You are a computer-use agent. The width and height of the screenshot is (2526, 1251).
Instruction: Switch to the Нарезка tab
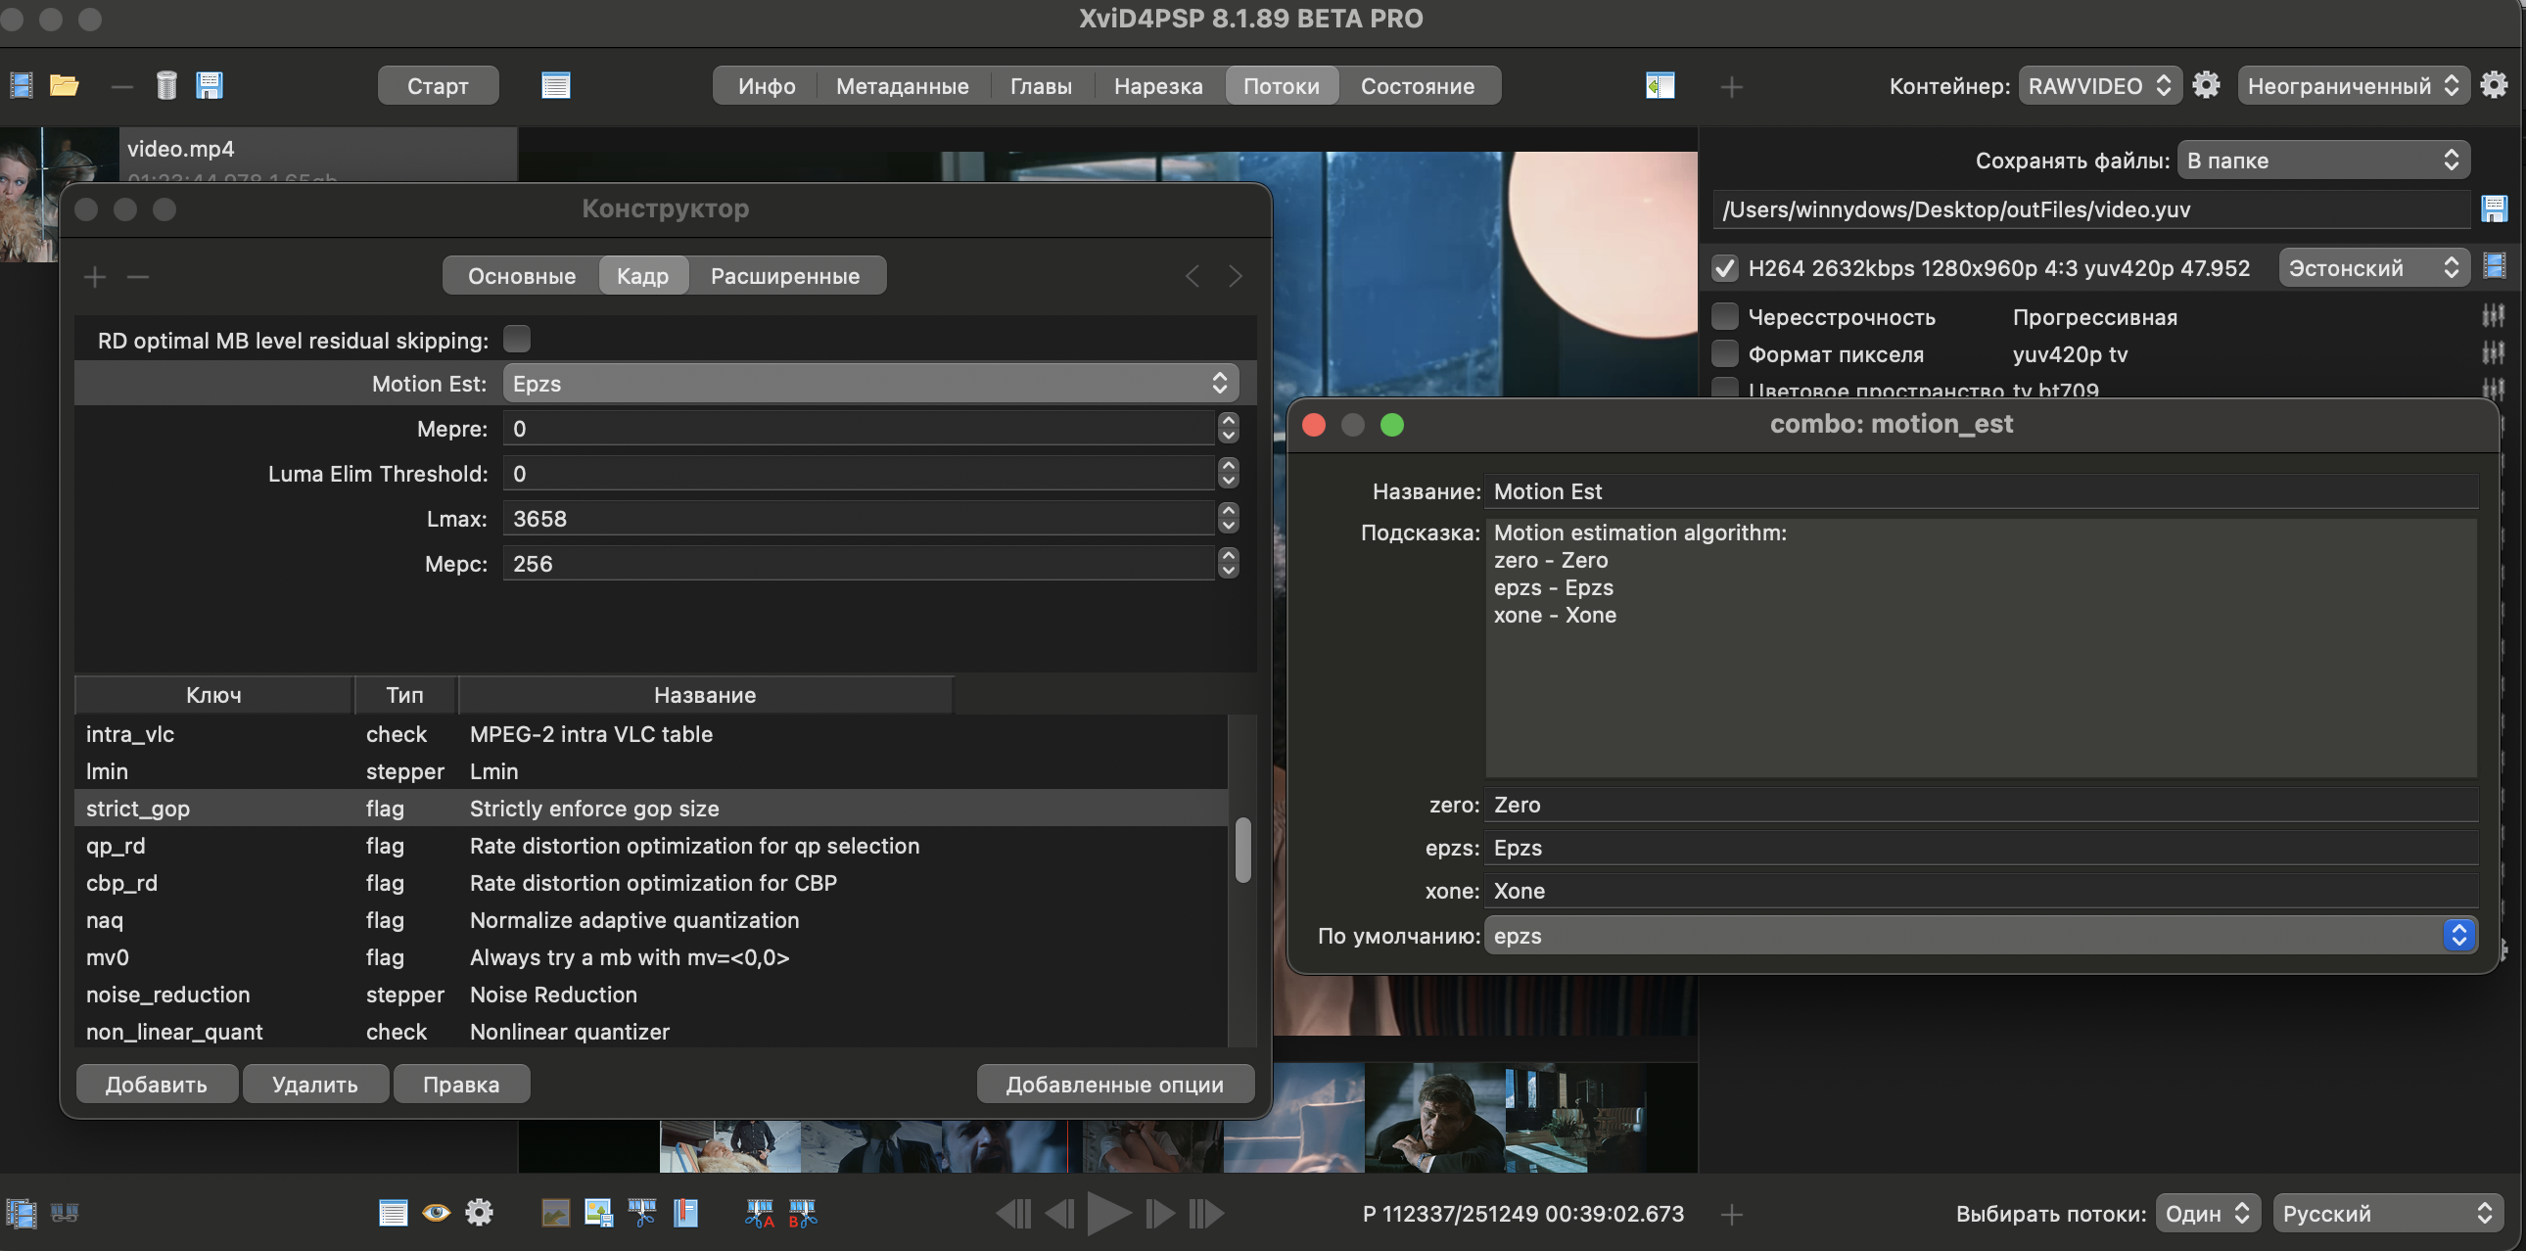[x=1158, y=85]
